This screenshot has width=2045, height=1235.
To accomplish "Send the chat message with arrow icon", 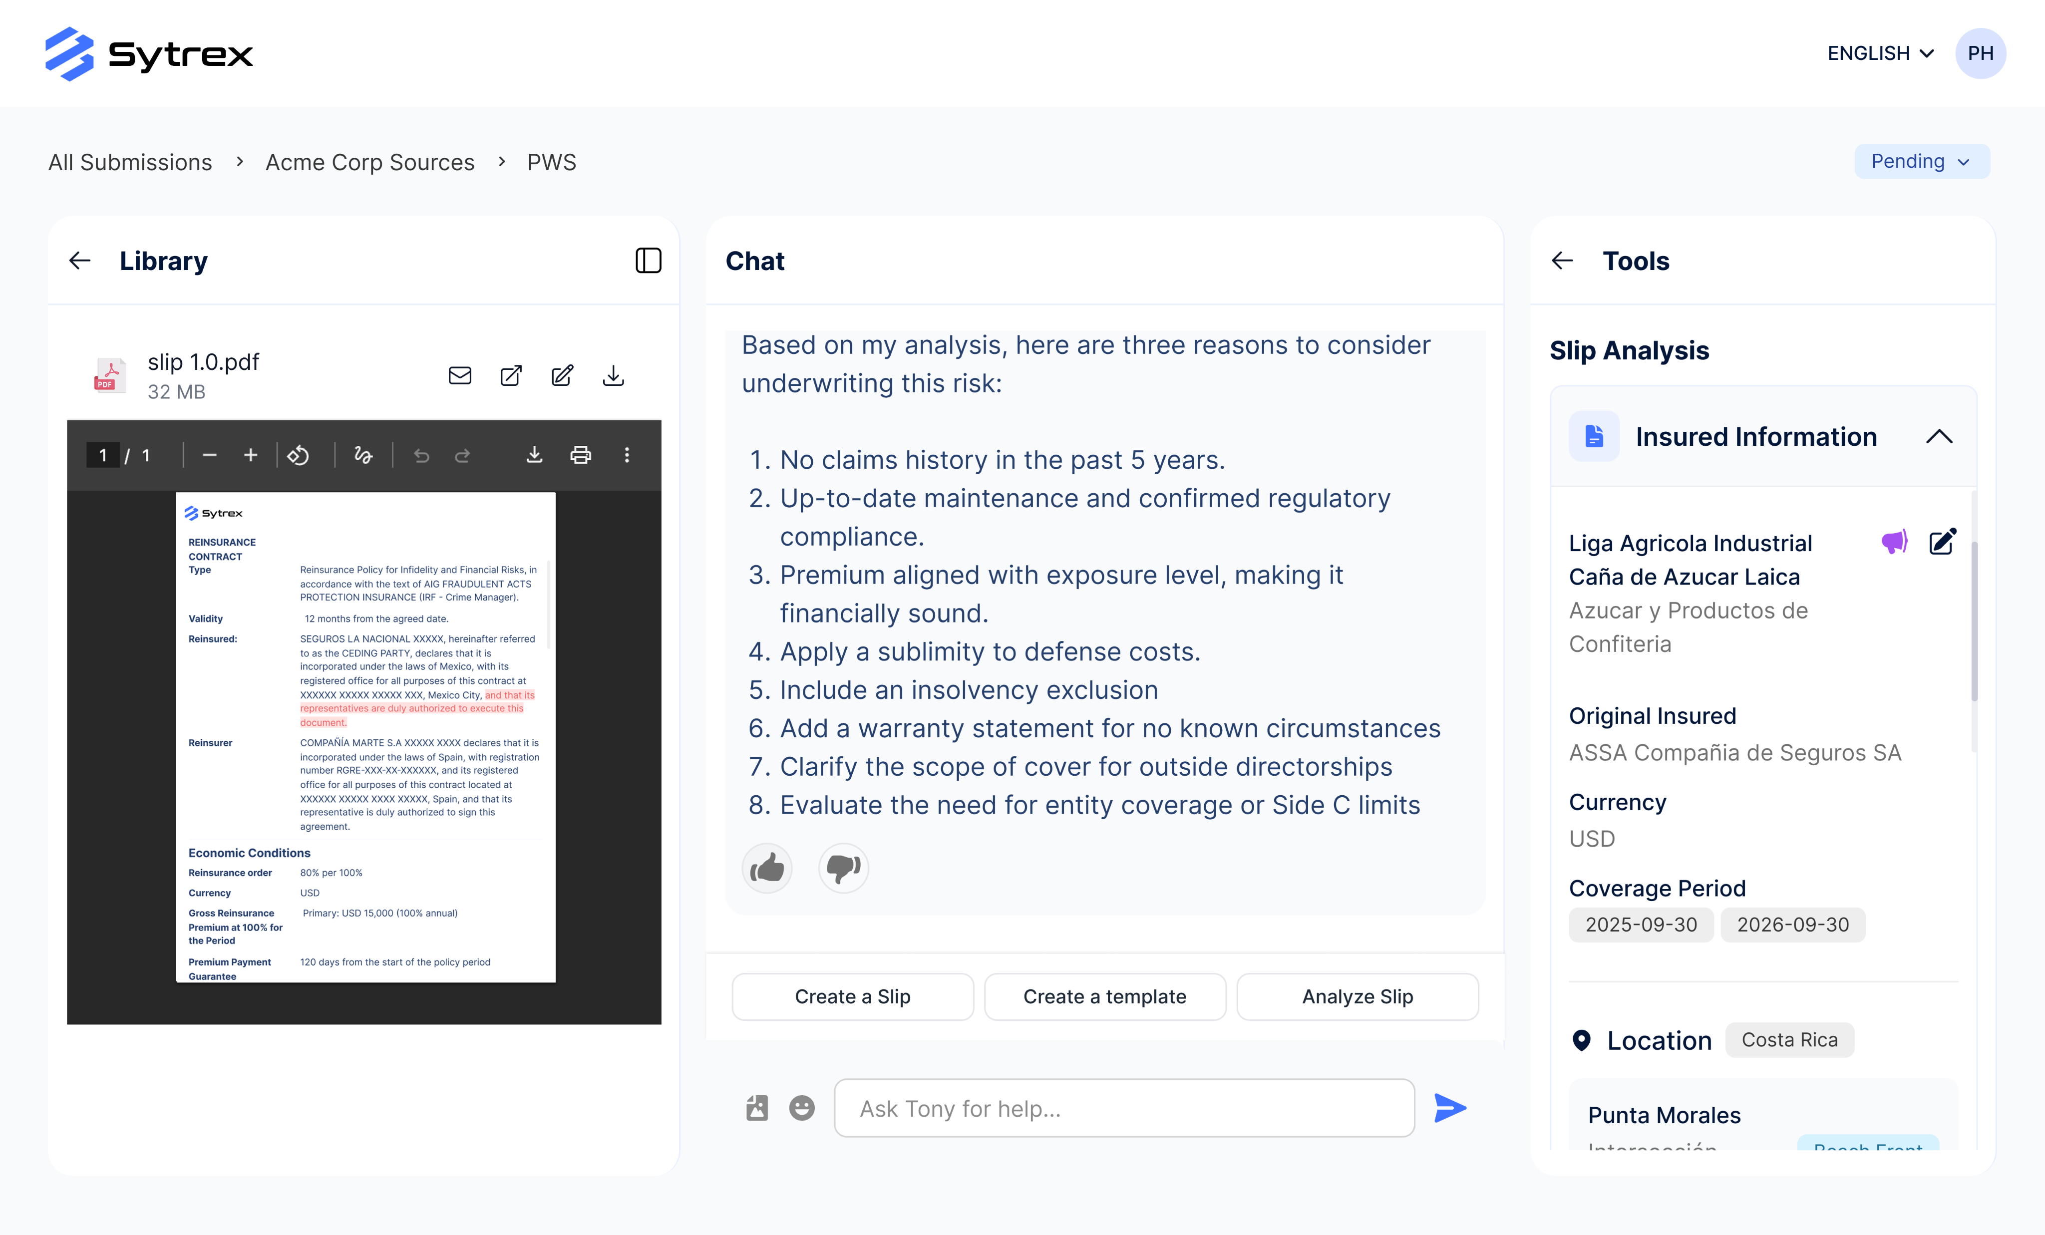I will (x=1449, y=1108).
